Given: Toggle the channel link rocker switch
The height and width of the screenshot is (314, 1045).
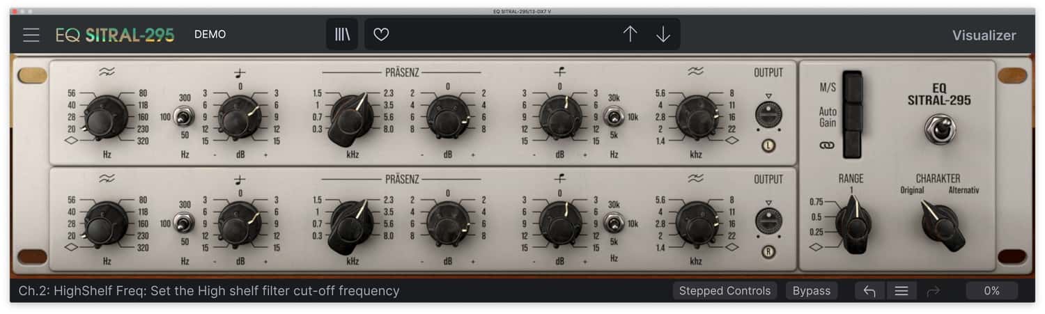Looking at the screenshot, I should point(852,145).
